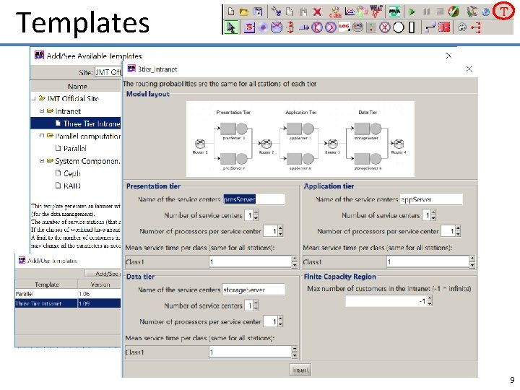Cut selection with the scissors icon
The image size is (520, 390).
click(276, 12)
